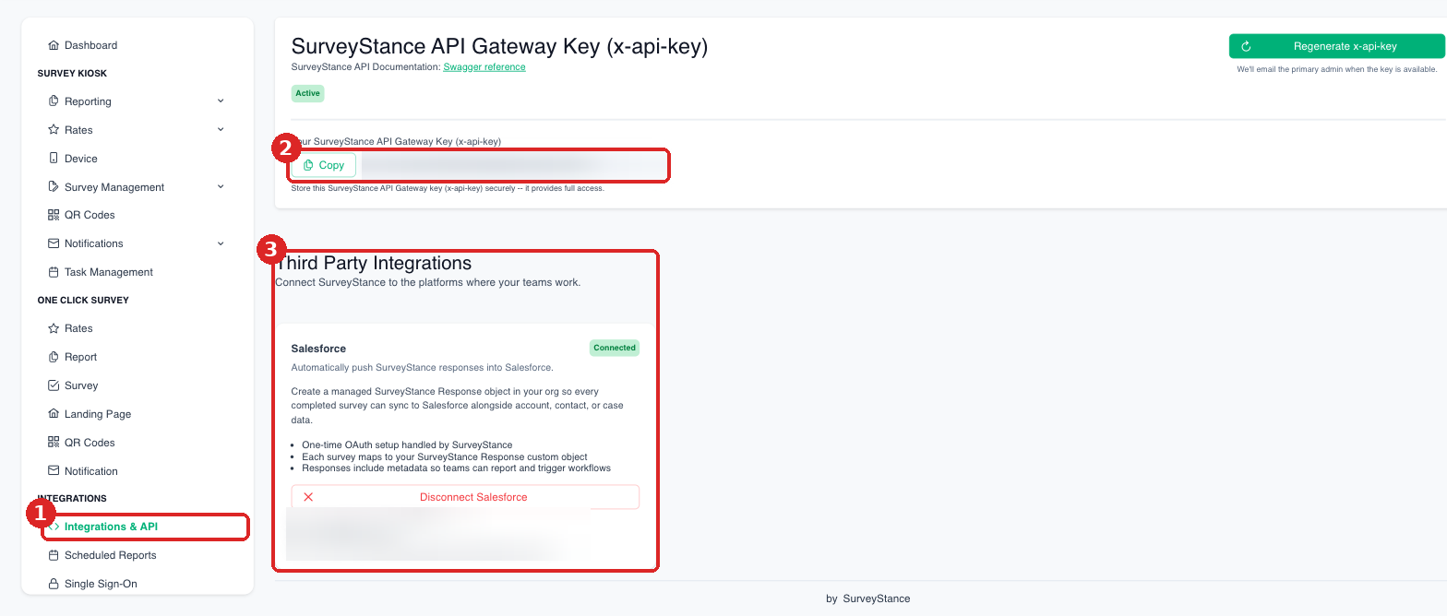Click the refresh icon in Regenerate button

click(x=1246, y=46)
